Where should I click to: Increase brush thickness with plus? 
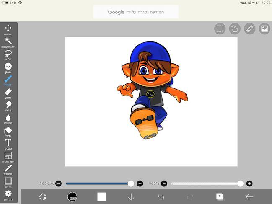click(140, 183)
